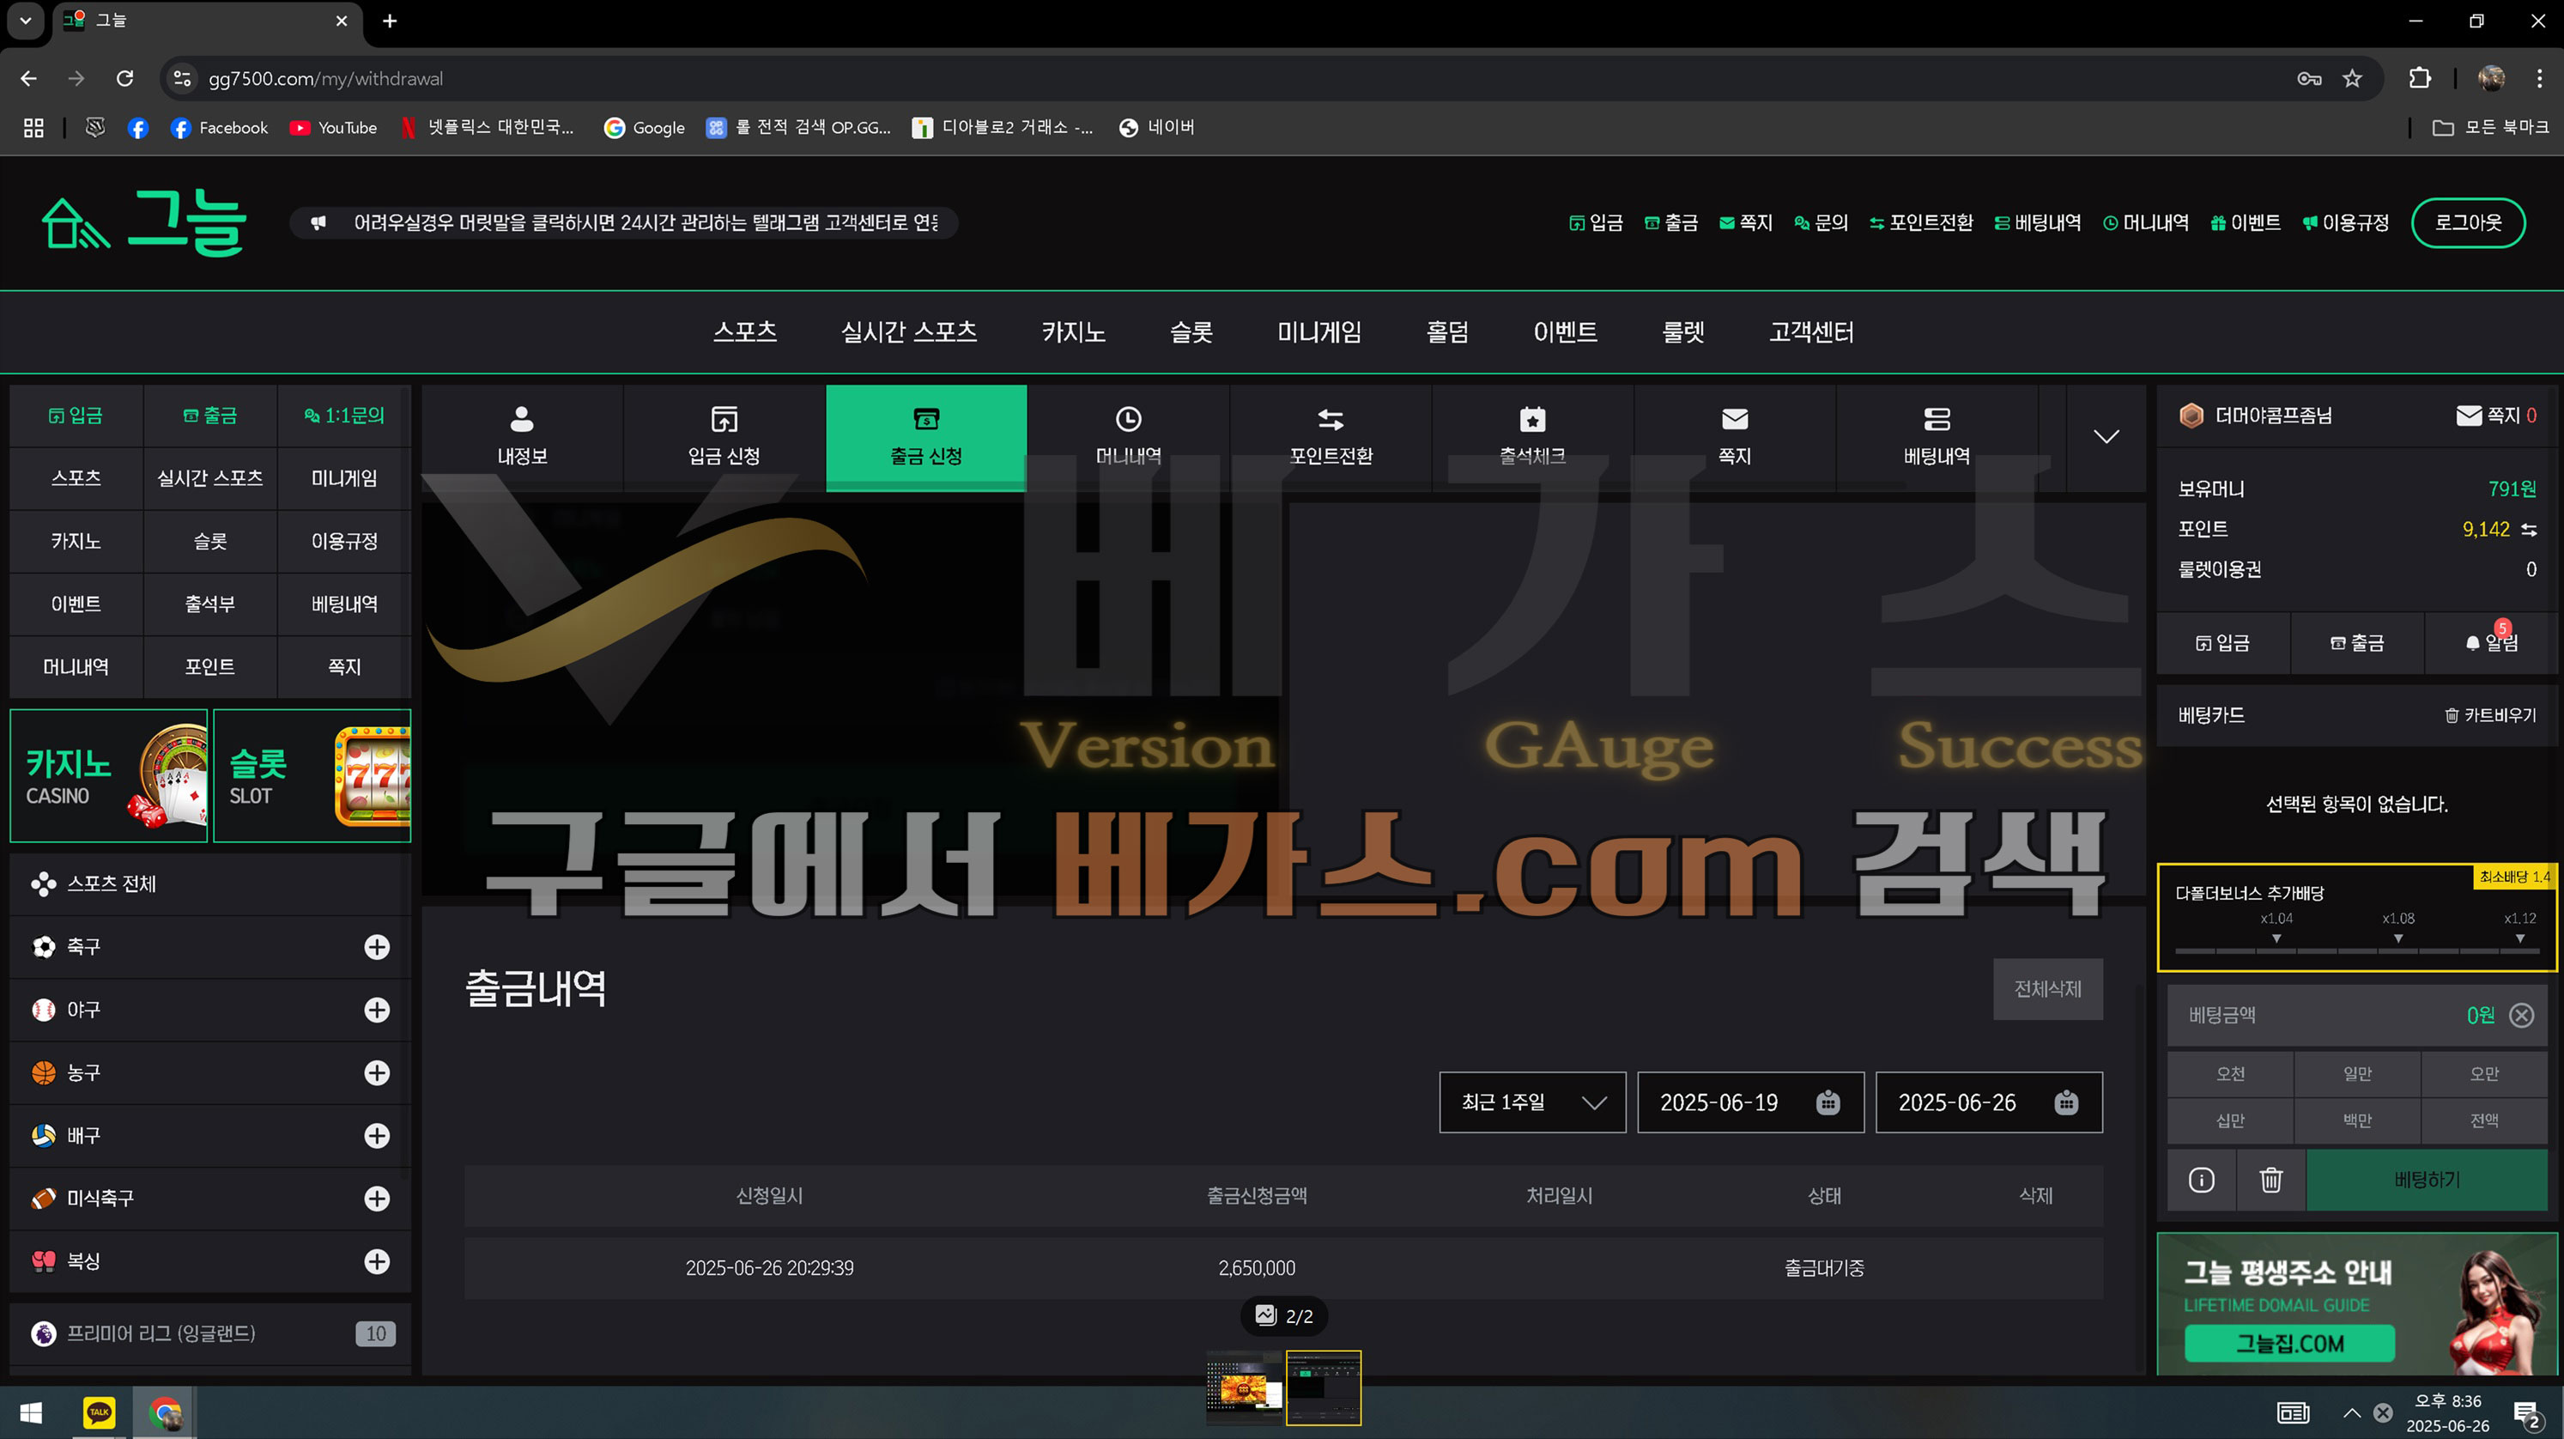This screenshot has height=1439, width=2564.
Task: Expand more my-page tabs chevron
Action: click(2106, 436)
